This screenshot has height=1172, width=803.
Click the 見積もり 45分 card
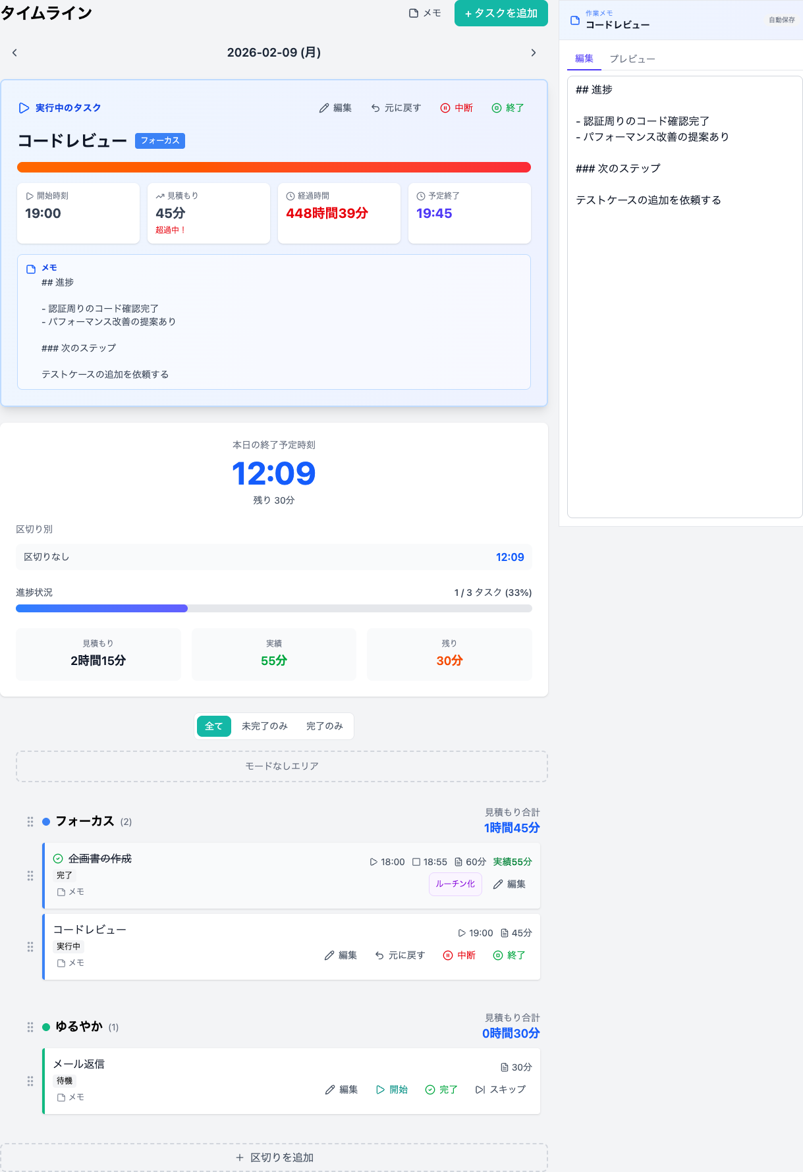pos(209,213)
